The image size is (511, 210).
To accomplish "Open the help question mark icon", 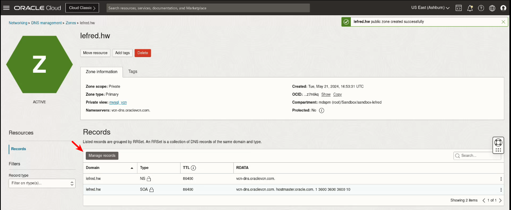I will (x=481, y=8).
